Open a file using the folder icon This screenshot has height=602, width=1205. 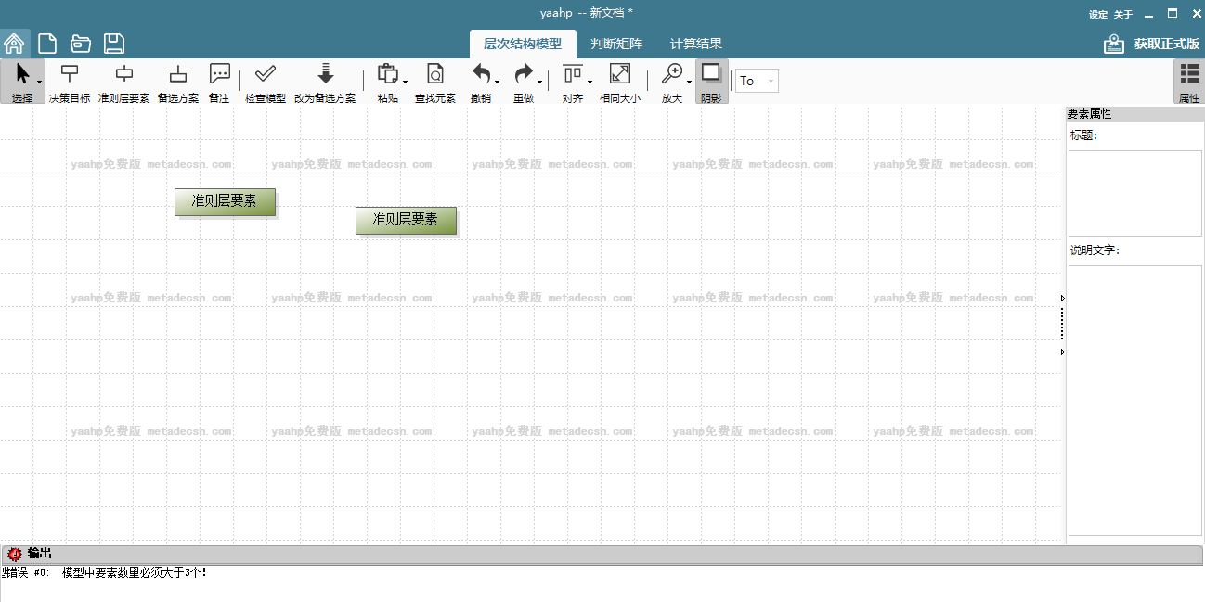(81, 44)
